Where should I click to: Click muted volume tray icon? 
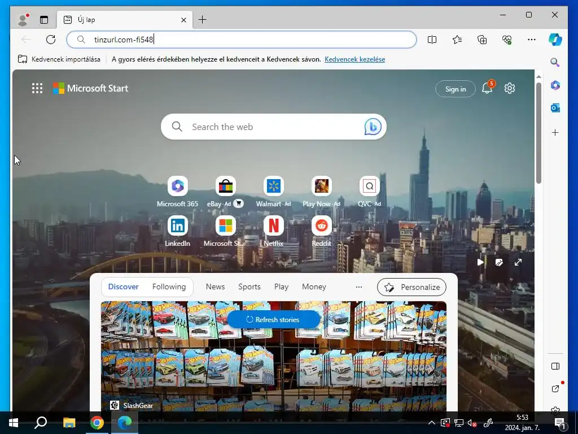pos(472,423)
